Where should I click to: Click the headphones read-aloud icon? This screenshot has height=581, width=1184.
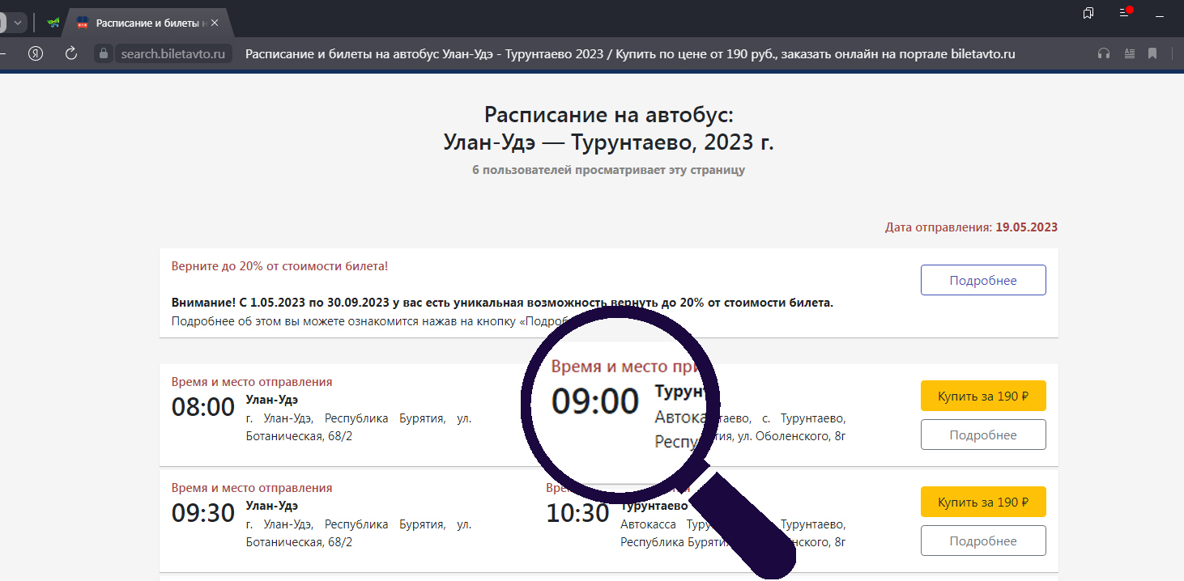pyautogui.click(x=1104, y=53)
